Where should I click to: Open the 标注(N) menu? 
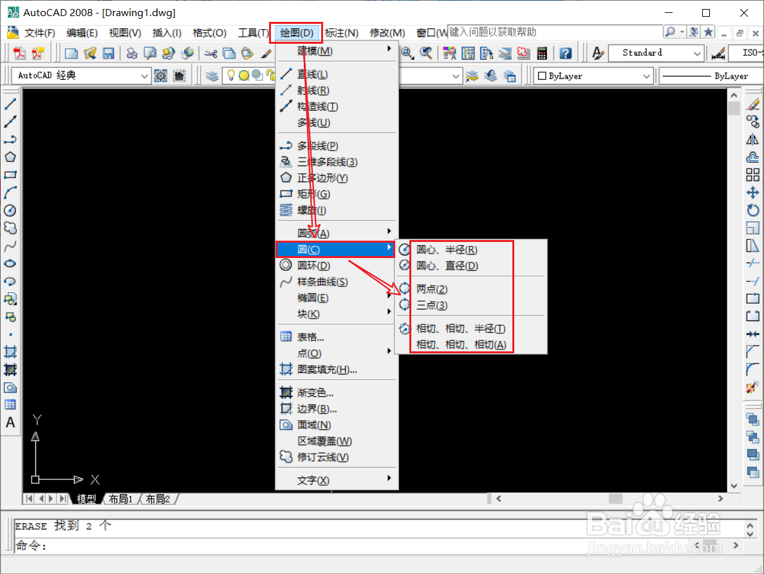tap(342, 33)
